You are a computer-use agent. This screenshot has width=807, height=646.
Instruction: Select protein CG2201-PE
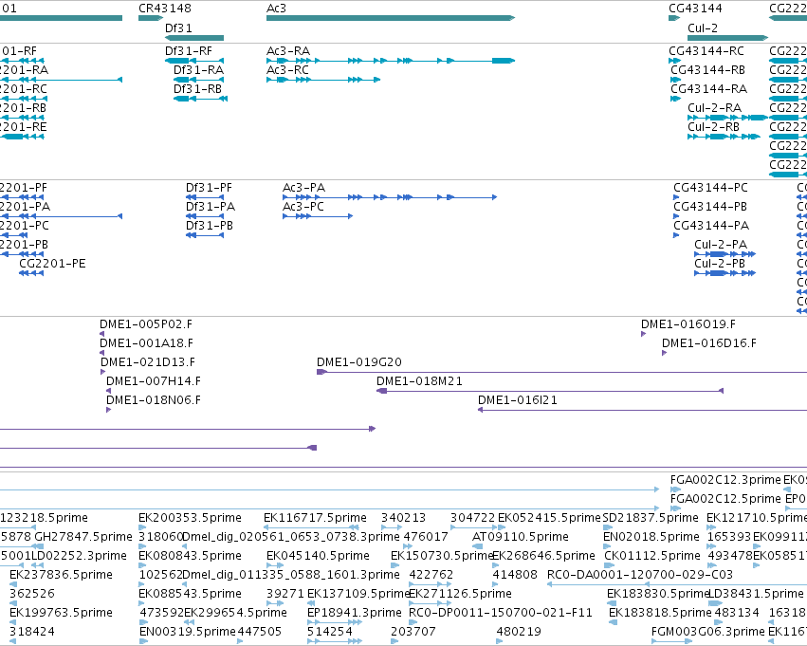[31, 273]
